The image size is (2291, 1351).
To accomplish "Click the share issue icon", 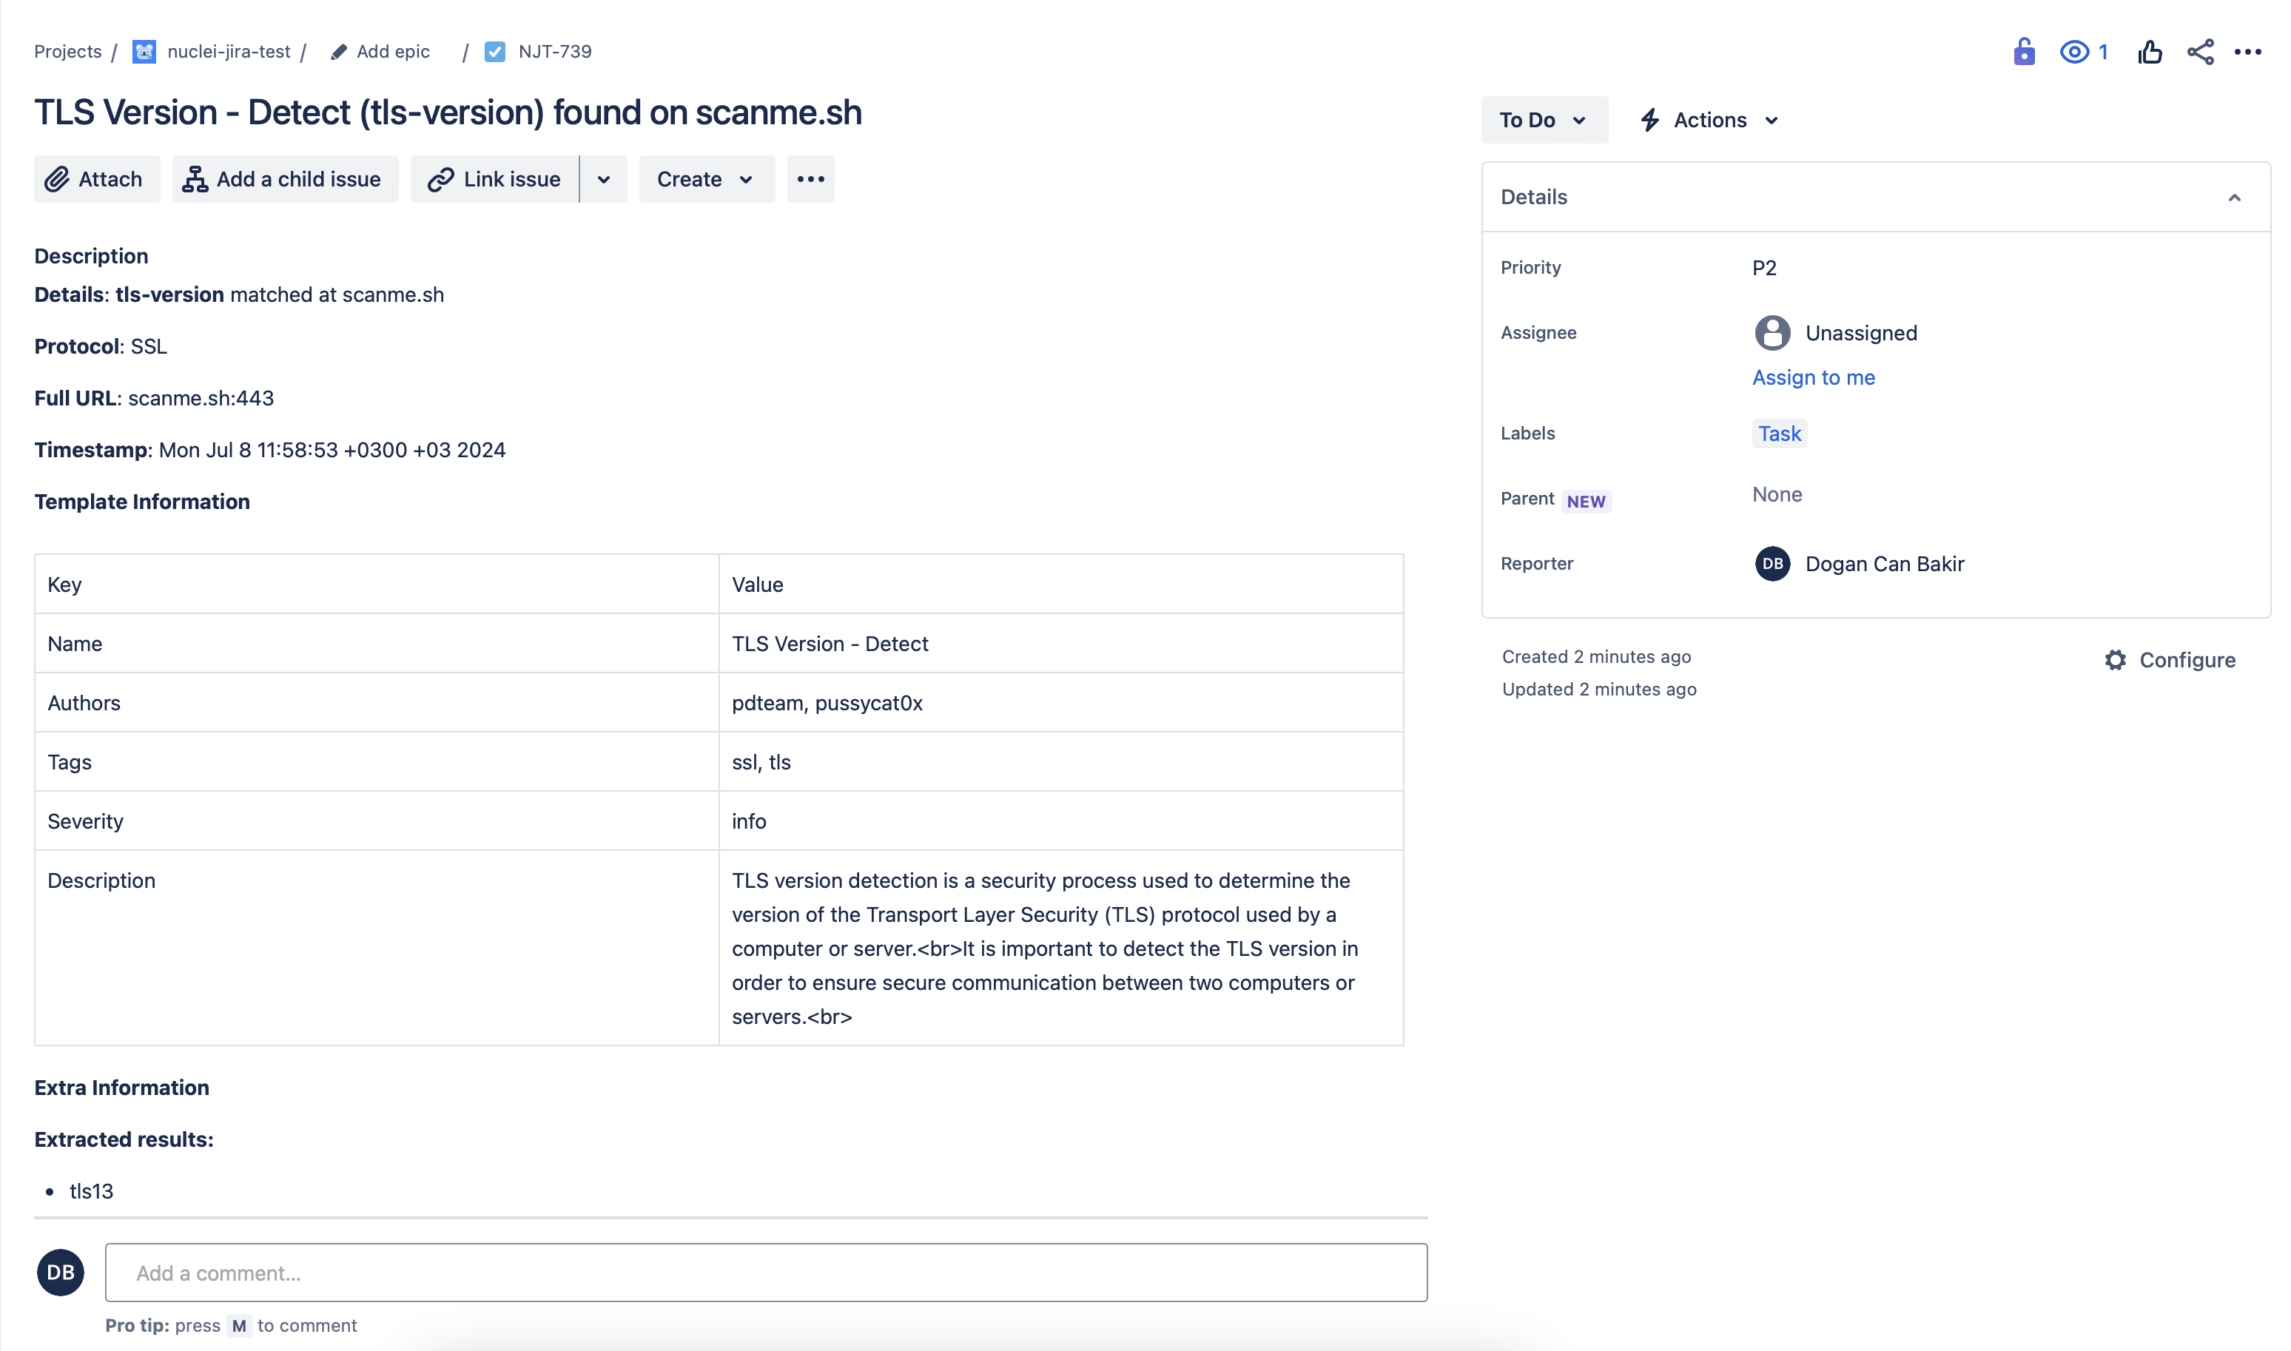I will [x=2200, y=52].
